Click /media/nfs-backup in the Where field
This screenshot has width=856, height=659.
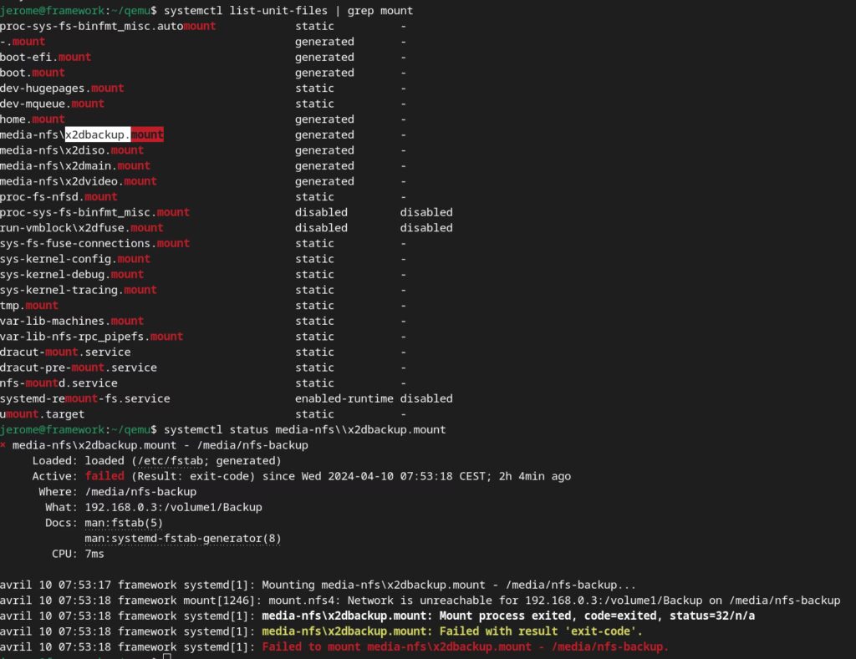140,492
